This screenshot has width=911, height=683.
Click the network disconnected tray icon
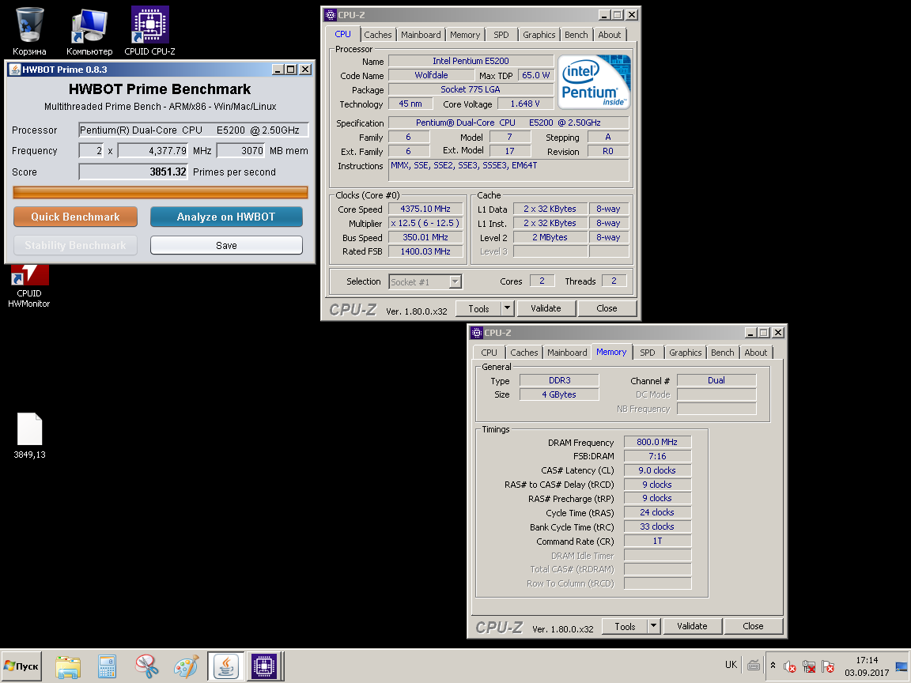point(809,666)
